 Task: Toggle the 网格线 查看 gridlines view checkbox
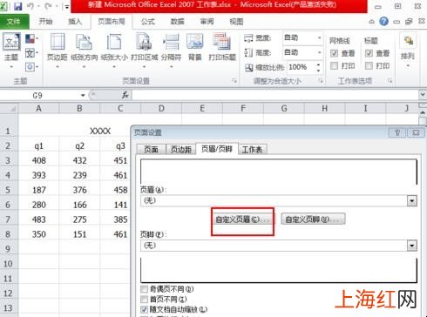tap(335, 53)
